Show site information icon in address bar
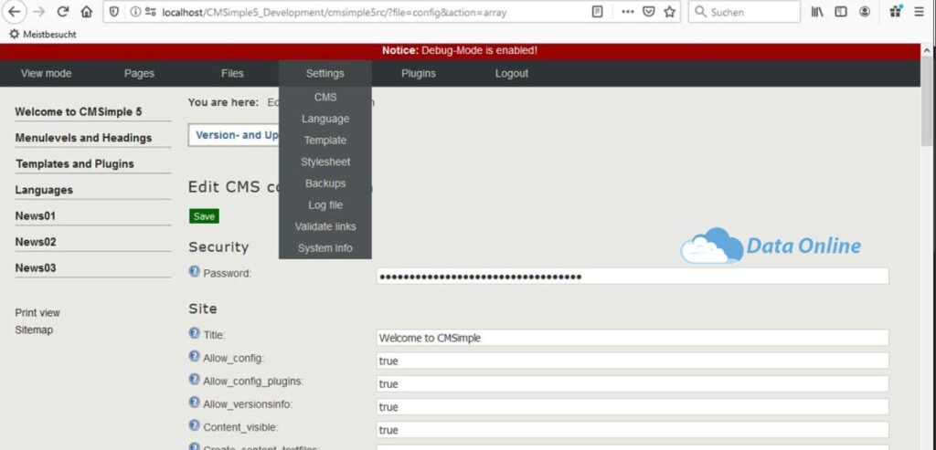Viewport: 936px width, 450px height. (x=135, y=12)
